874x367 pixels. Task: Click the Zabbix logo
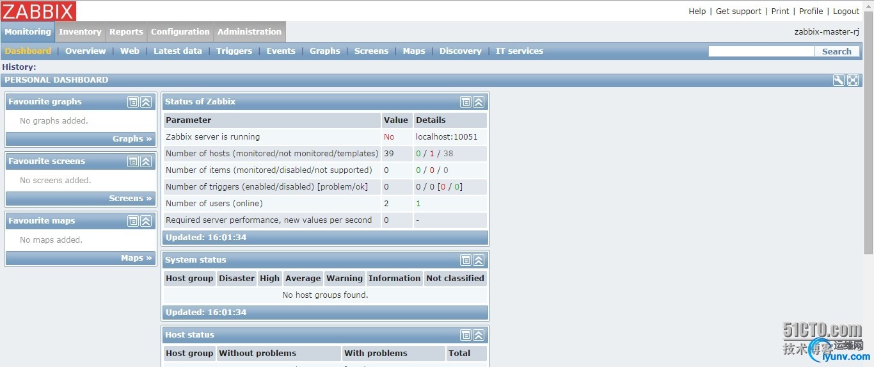click(x=38, y=11)
